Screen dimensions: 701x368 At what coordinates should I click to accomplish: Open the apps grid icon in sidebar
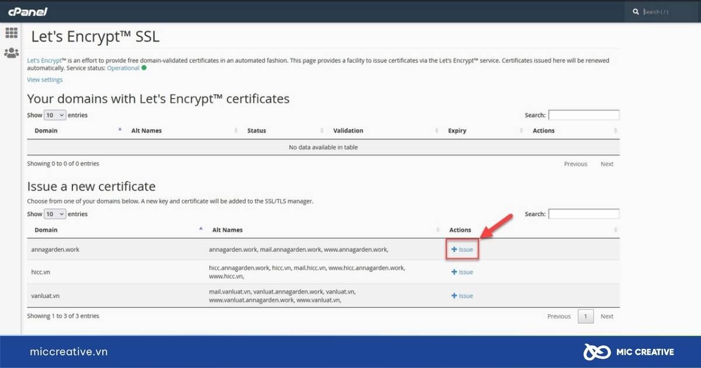(11, 33)
